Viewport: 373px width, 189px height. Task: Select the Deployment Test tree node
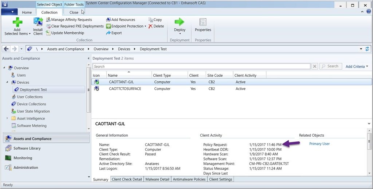(49, 89)
